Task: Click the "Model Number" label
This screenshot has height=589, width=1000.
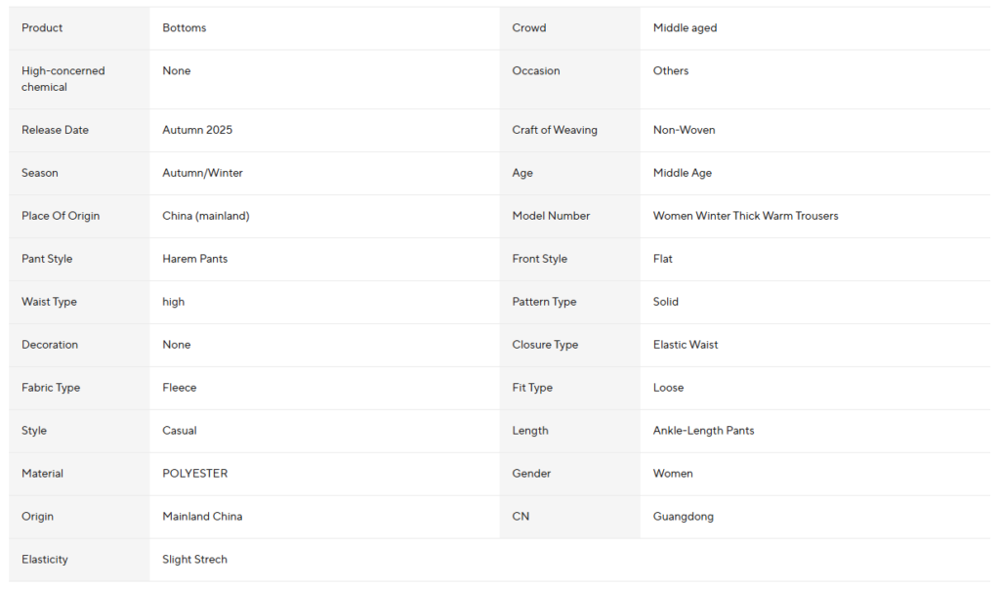Action: pyautogui.click(x=551, y=216)
